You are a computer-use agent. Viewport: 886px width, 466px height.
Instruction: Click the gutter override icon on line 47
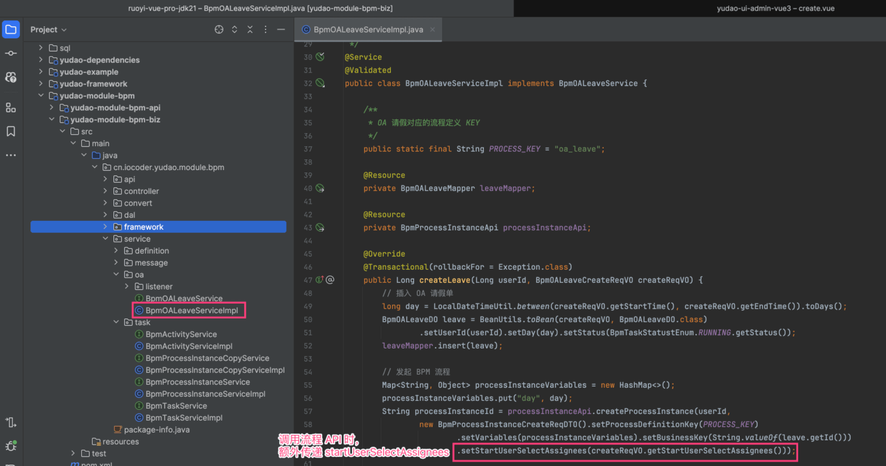pos(320,280)
